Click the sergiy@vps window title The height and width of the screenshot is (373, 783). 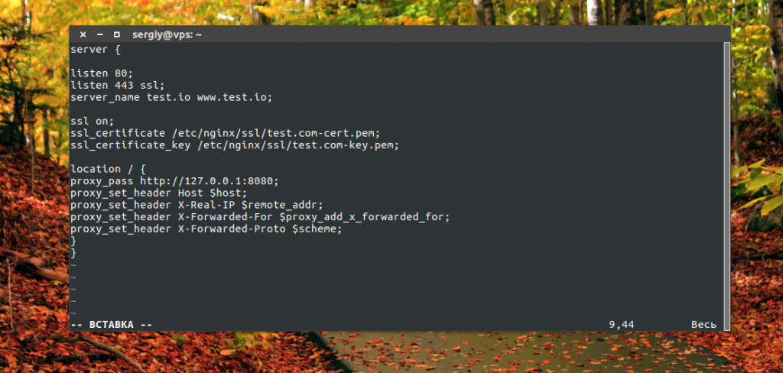pos(167,34)
